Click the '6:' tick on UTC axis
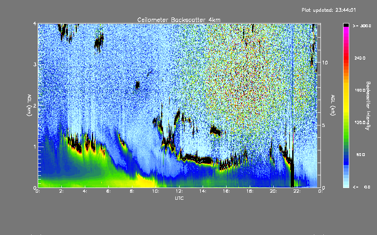Image resolution: width=377 pixels, height=235 pixels. [x=108, y=191]
